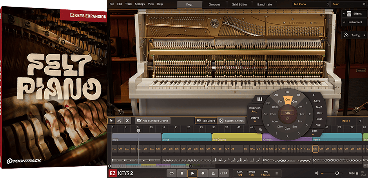Image resolution: width=368 pixels, height=178 pixels.
Task: Start playback with the Play button
Action: coord(192,173)
